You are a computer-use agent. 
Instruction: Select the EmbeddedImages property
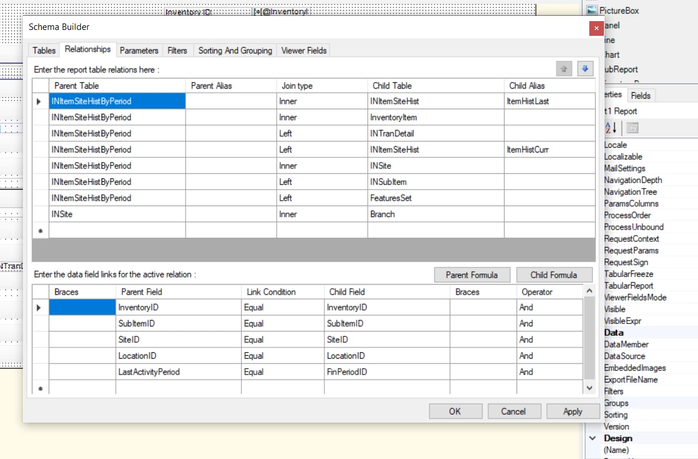click(x=635, y=368)
